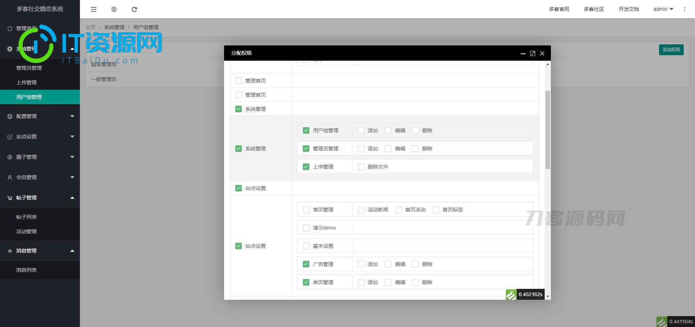Click the 分配权限 dialog scrollbar thumb

point(548,130)
